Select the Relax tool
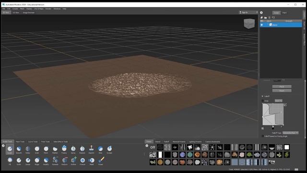Image resolution: width=307 pixels, height=173 pixels. [28, 149]
